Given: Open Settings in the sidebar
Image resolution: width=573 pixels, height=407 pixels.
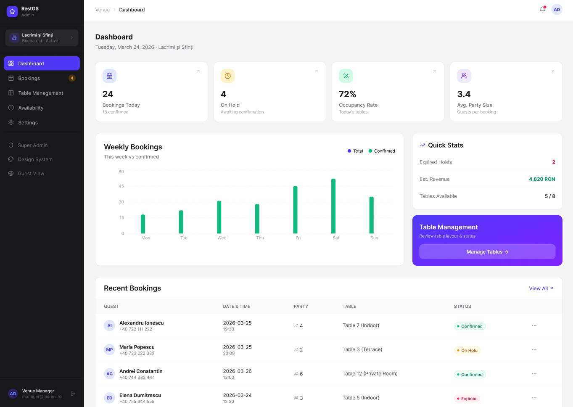Looking at the screenshot, I should (x=42, y=122).
